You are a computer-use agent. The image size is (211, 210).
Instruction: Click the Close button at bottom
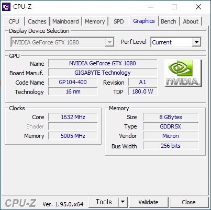click(x=188, y=202)
